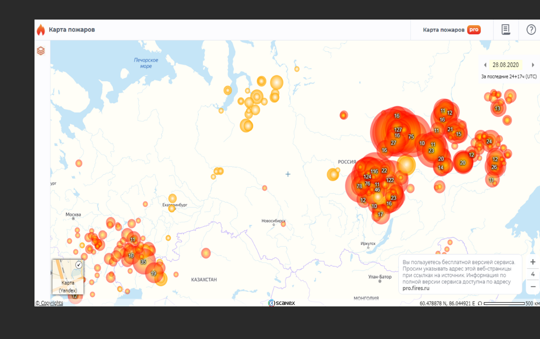Open the Copyrights link
Viewport: 540px width, 339px height.
click(49, 303)
